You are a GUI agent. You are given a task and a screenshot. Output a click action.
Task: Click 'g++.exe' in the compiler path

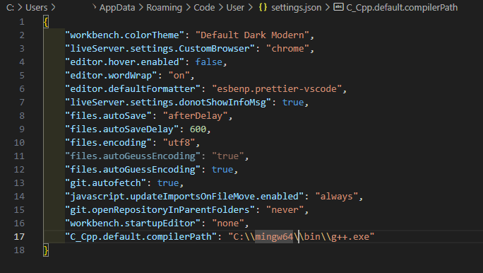[x=350, y=237]
